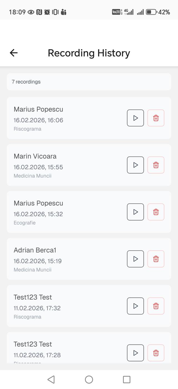Go back using the header arrow
The width and height of the screenshot is (178, 389).
coord(14,53)
